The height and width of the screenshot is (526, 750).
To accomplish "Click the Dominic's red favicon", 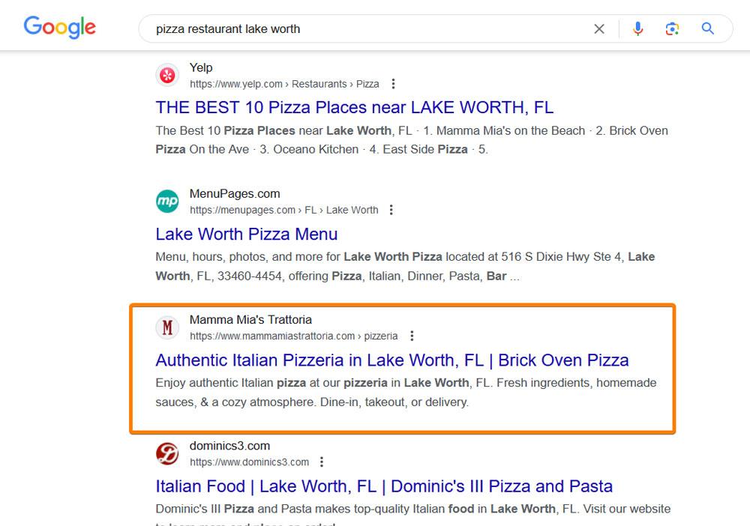I will click(167, 454).
